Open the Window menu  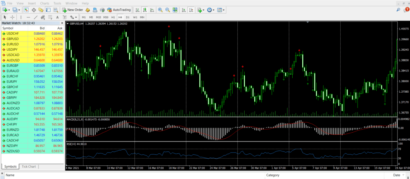(x=71, y=3)
